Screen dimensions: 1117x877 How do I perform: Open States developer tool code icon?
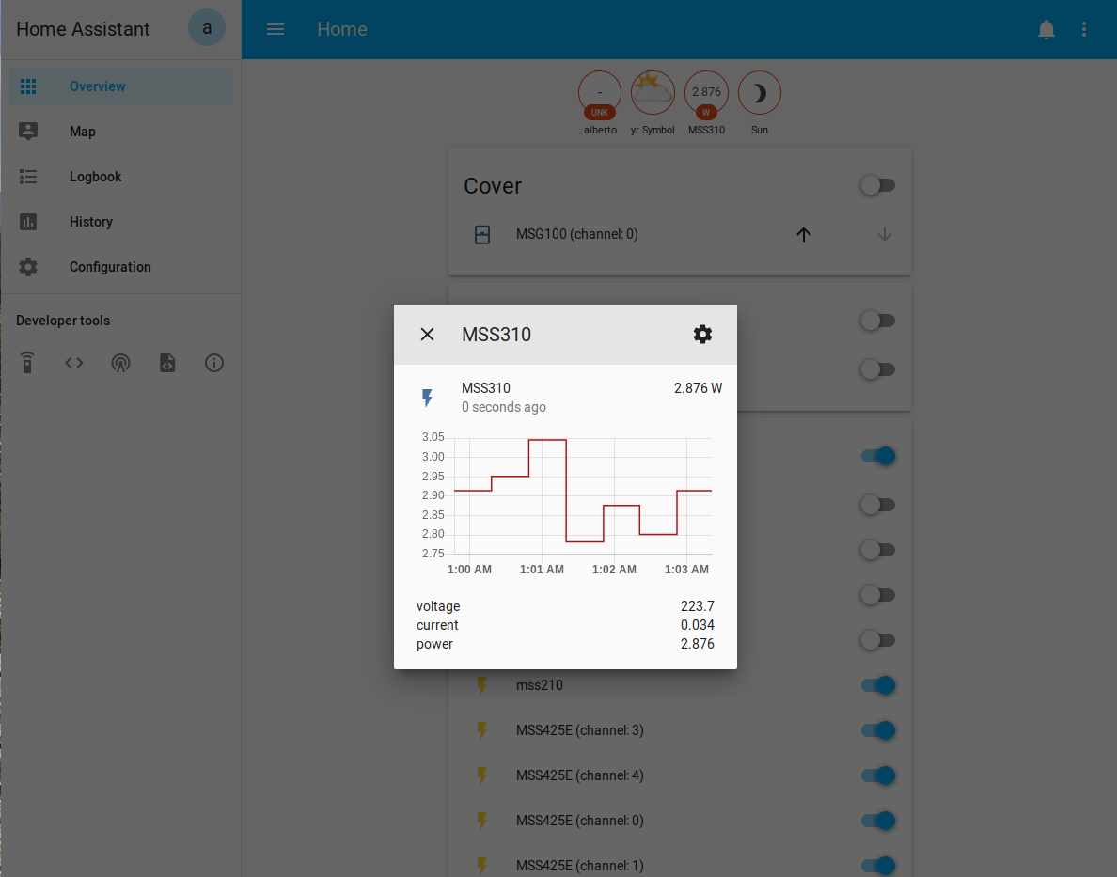(x=74, y=363)
